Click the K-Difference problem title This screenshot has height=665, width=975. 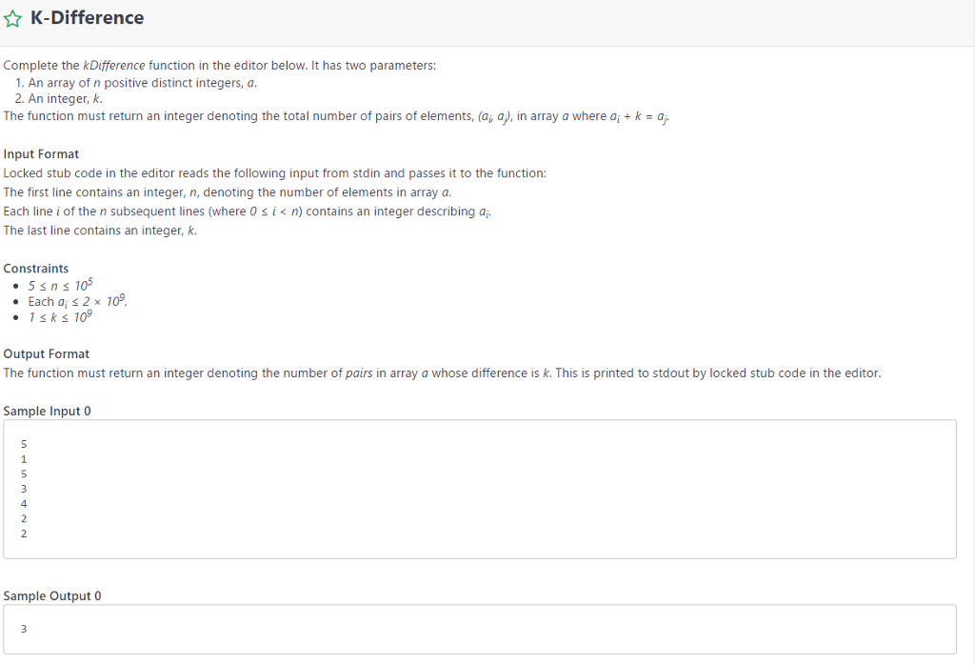(x=87, y=18)
